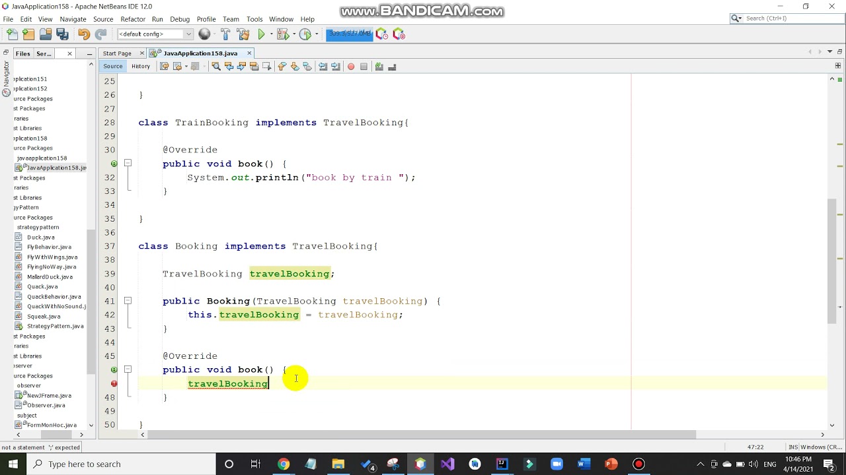Toggle Bookmark in editor toolbar
Viewport: 846px width, 475px height.
(307, 67)
